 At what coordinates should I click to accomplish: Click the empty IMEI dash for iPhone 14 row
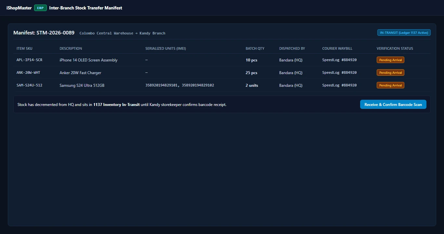tap(147, 60)
